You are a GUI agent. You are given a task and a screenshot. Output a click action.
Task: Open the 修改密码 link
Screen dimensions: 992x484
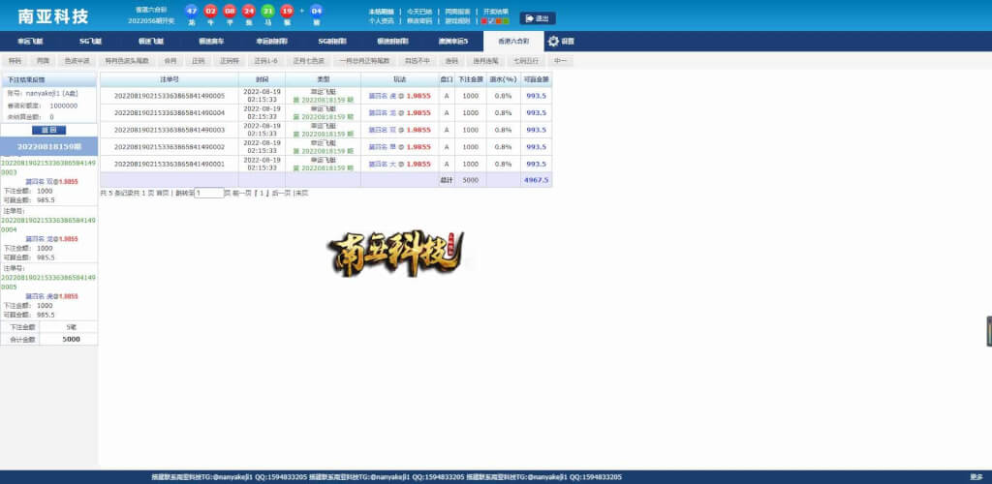coord(418,21)
